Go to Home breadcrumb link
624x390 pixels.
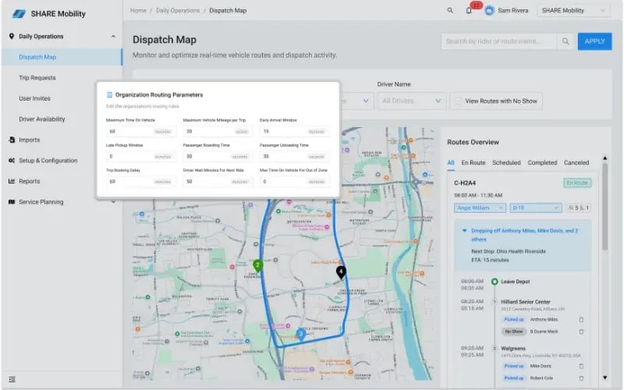[x=138, y=10]
